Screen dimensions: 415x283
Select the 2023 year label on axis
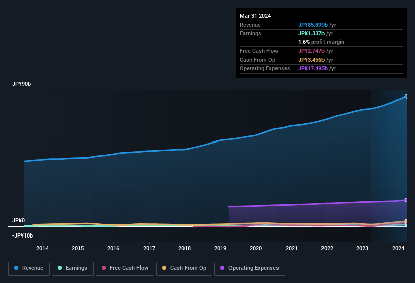click(362, 248)
